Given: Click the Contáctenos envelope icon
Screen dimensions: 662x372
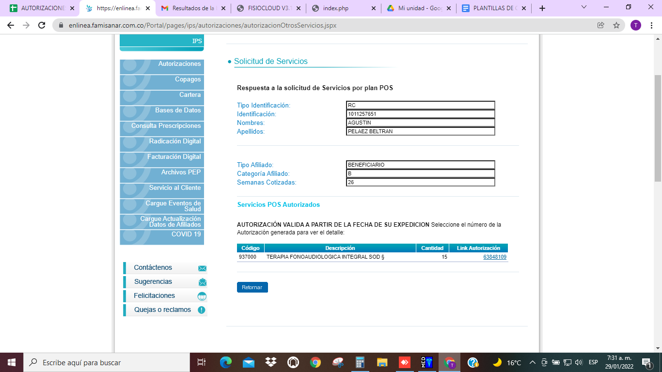Looking at the screenshot, I should click(x=202, y=268).
